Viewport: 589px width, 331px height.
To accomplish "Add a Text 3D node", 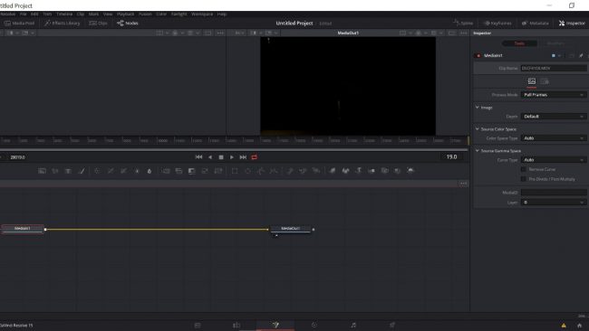I will tap(359, 171).
